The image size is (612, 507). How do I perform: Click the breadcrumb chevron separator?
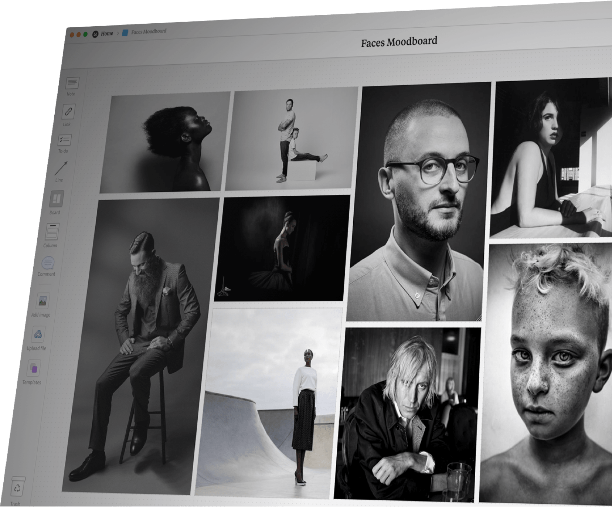(118, 33)
